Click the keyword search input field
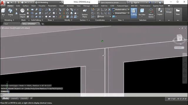Image resolution: width=188 pixels, height=105 pixels. [x=113, y=3]
